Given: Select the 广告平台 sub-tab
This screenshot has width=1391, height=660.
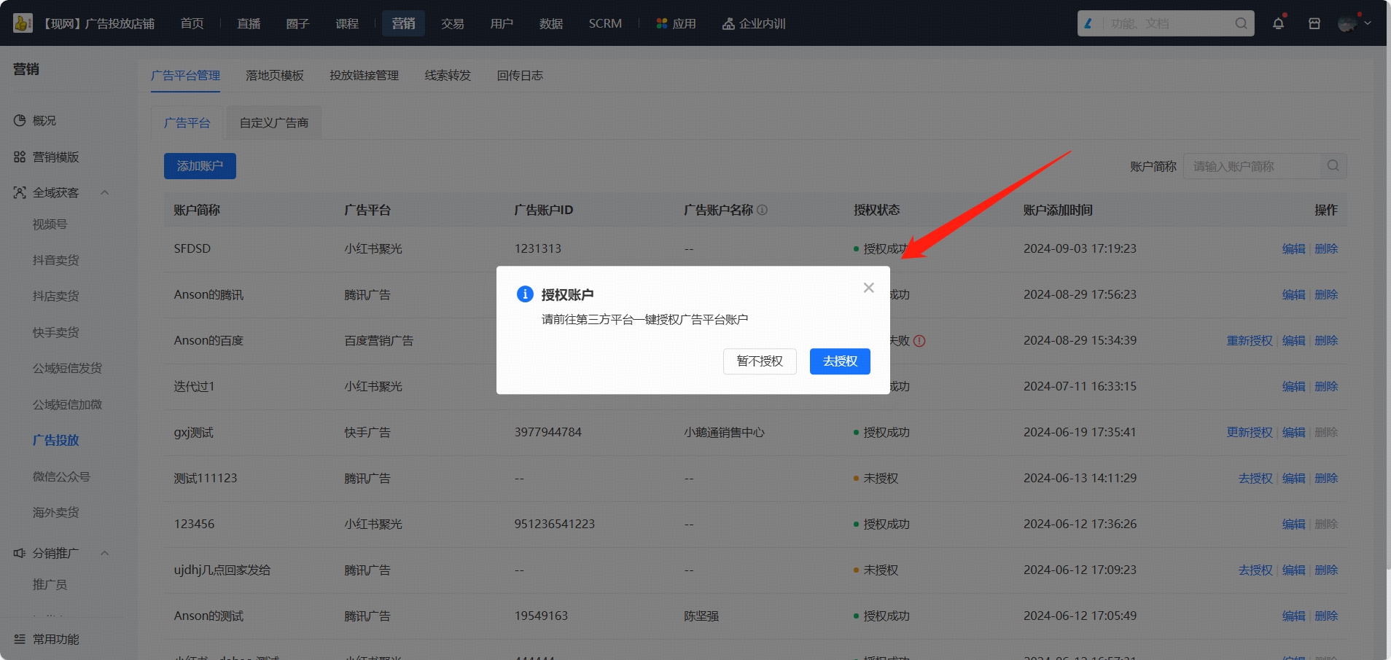Looking at the screenshot, I should point(187,122).
